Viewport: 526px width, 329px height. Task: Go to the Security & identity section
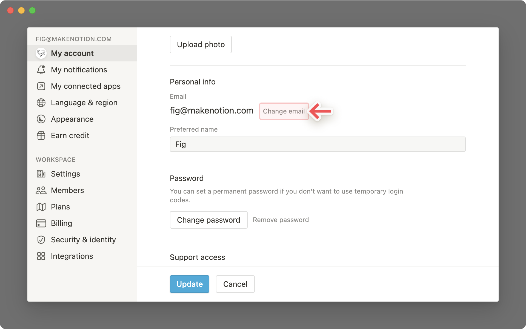pos(83,240)
